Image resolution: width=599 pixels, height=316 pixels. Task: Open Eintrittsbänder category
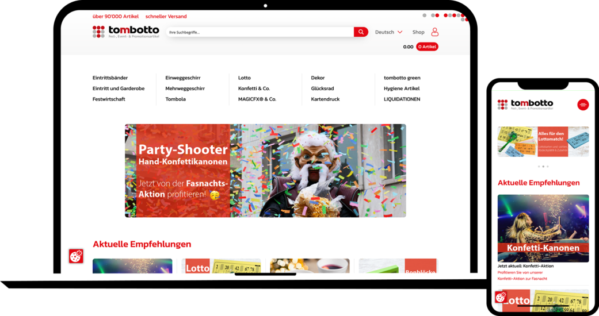pyautogui.click(x=110, y=78)
